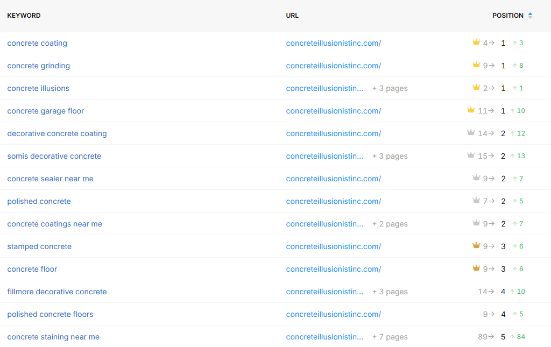Image resolution: width=551 pixels, height=347 pixels.
Task: Click current position 5 in concrete staining row
Action: click(503, 337)
